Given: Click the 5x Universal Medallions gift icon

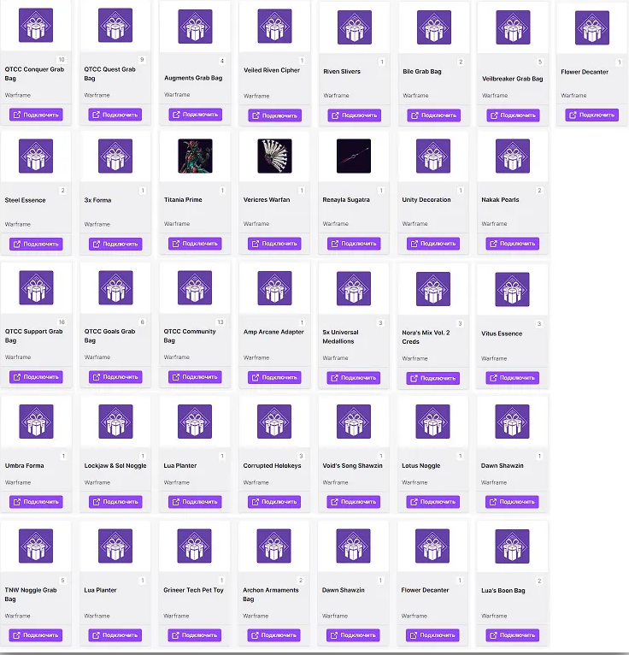Looking at the screenshot, I should [x=354, y=289].
